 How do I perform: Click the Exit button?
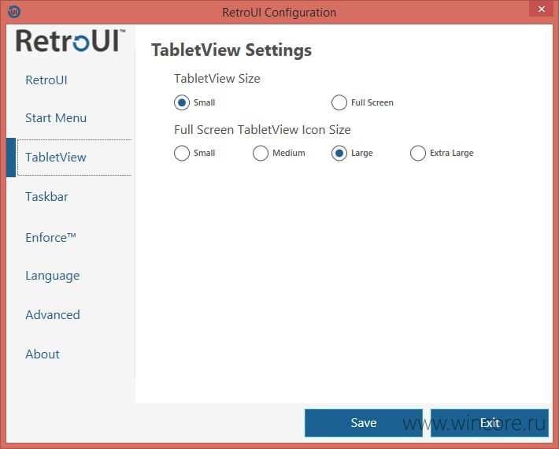tap(490, 422)
